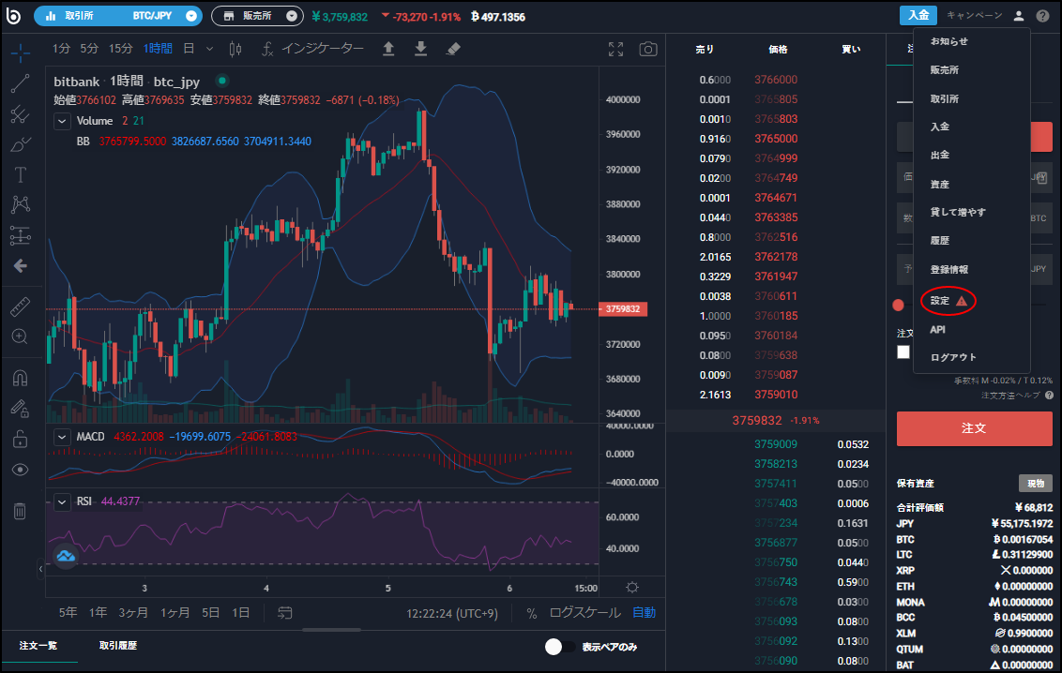Click the back arrow in left toolbar
Screen dimensions: 1062x673
[x=21, y=266]
